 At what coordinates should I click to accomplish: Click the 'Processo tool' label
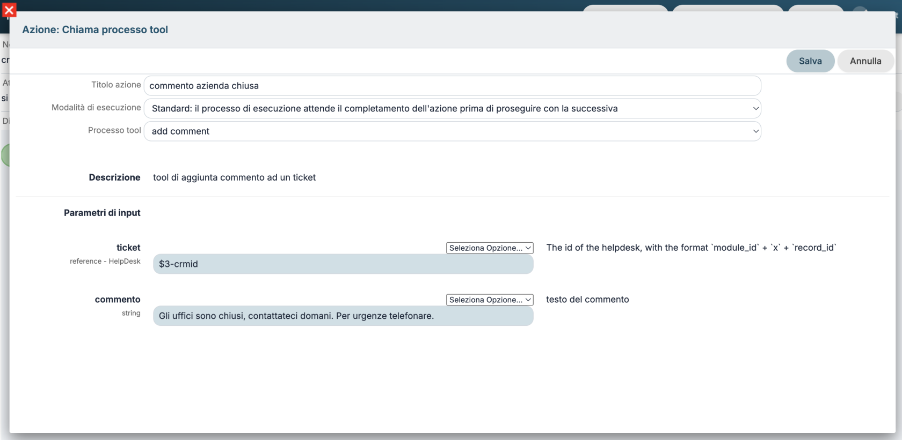(x=114, y=130)
